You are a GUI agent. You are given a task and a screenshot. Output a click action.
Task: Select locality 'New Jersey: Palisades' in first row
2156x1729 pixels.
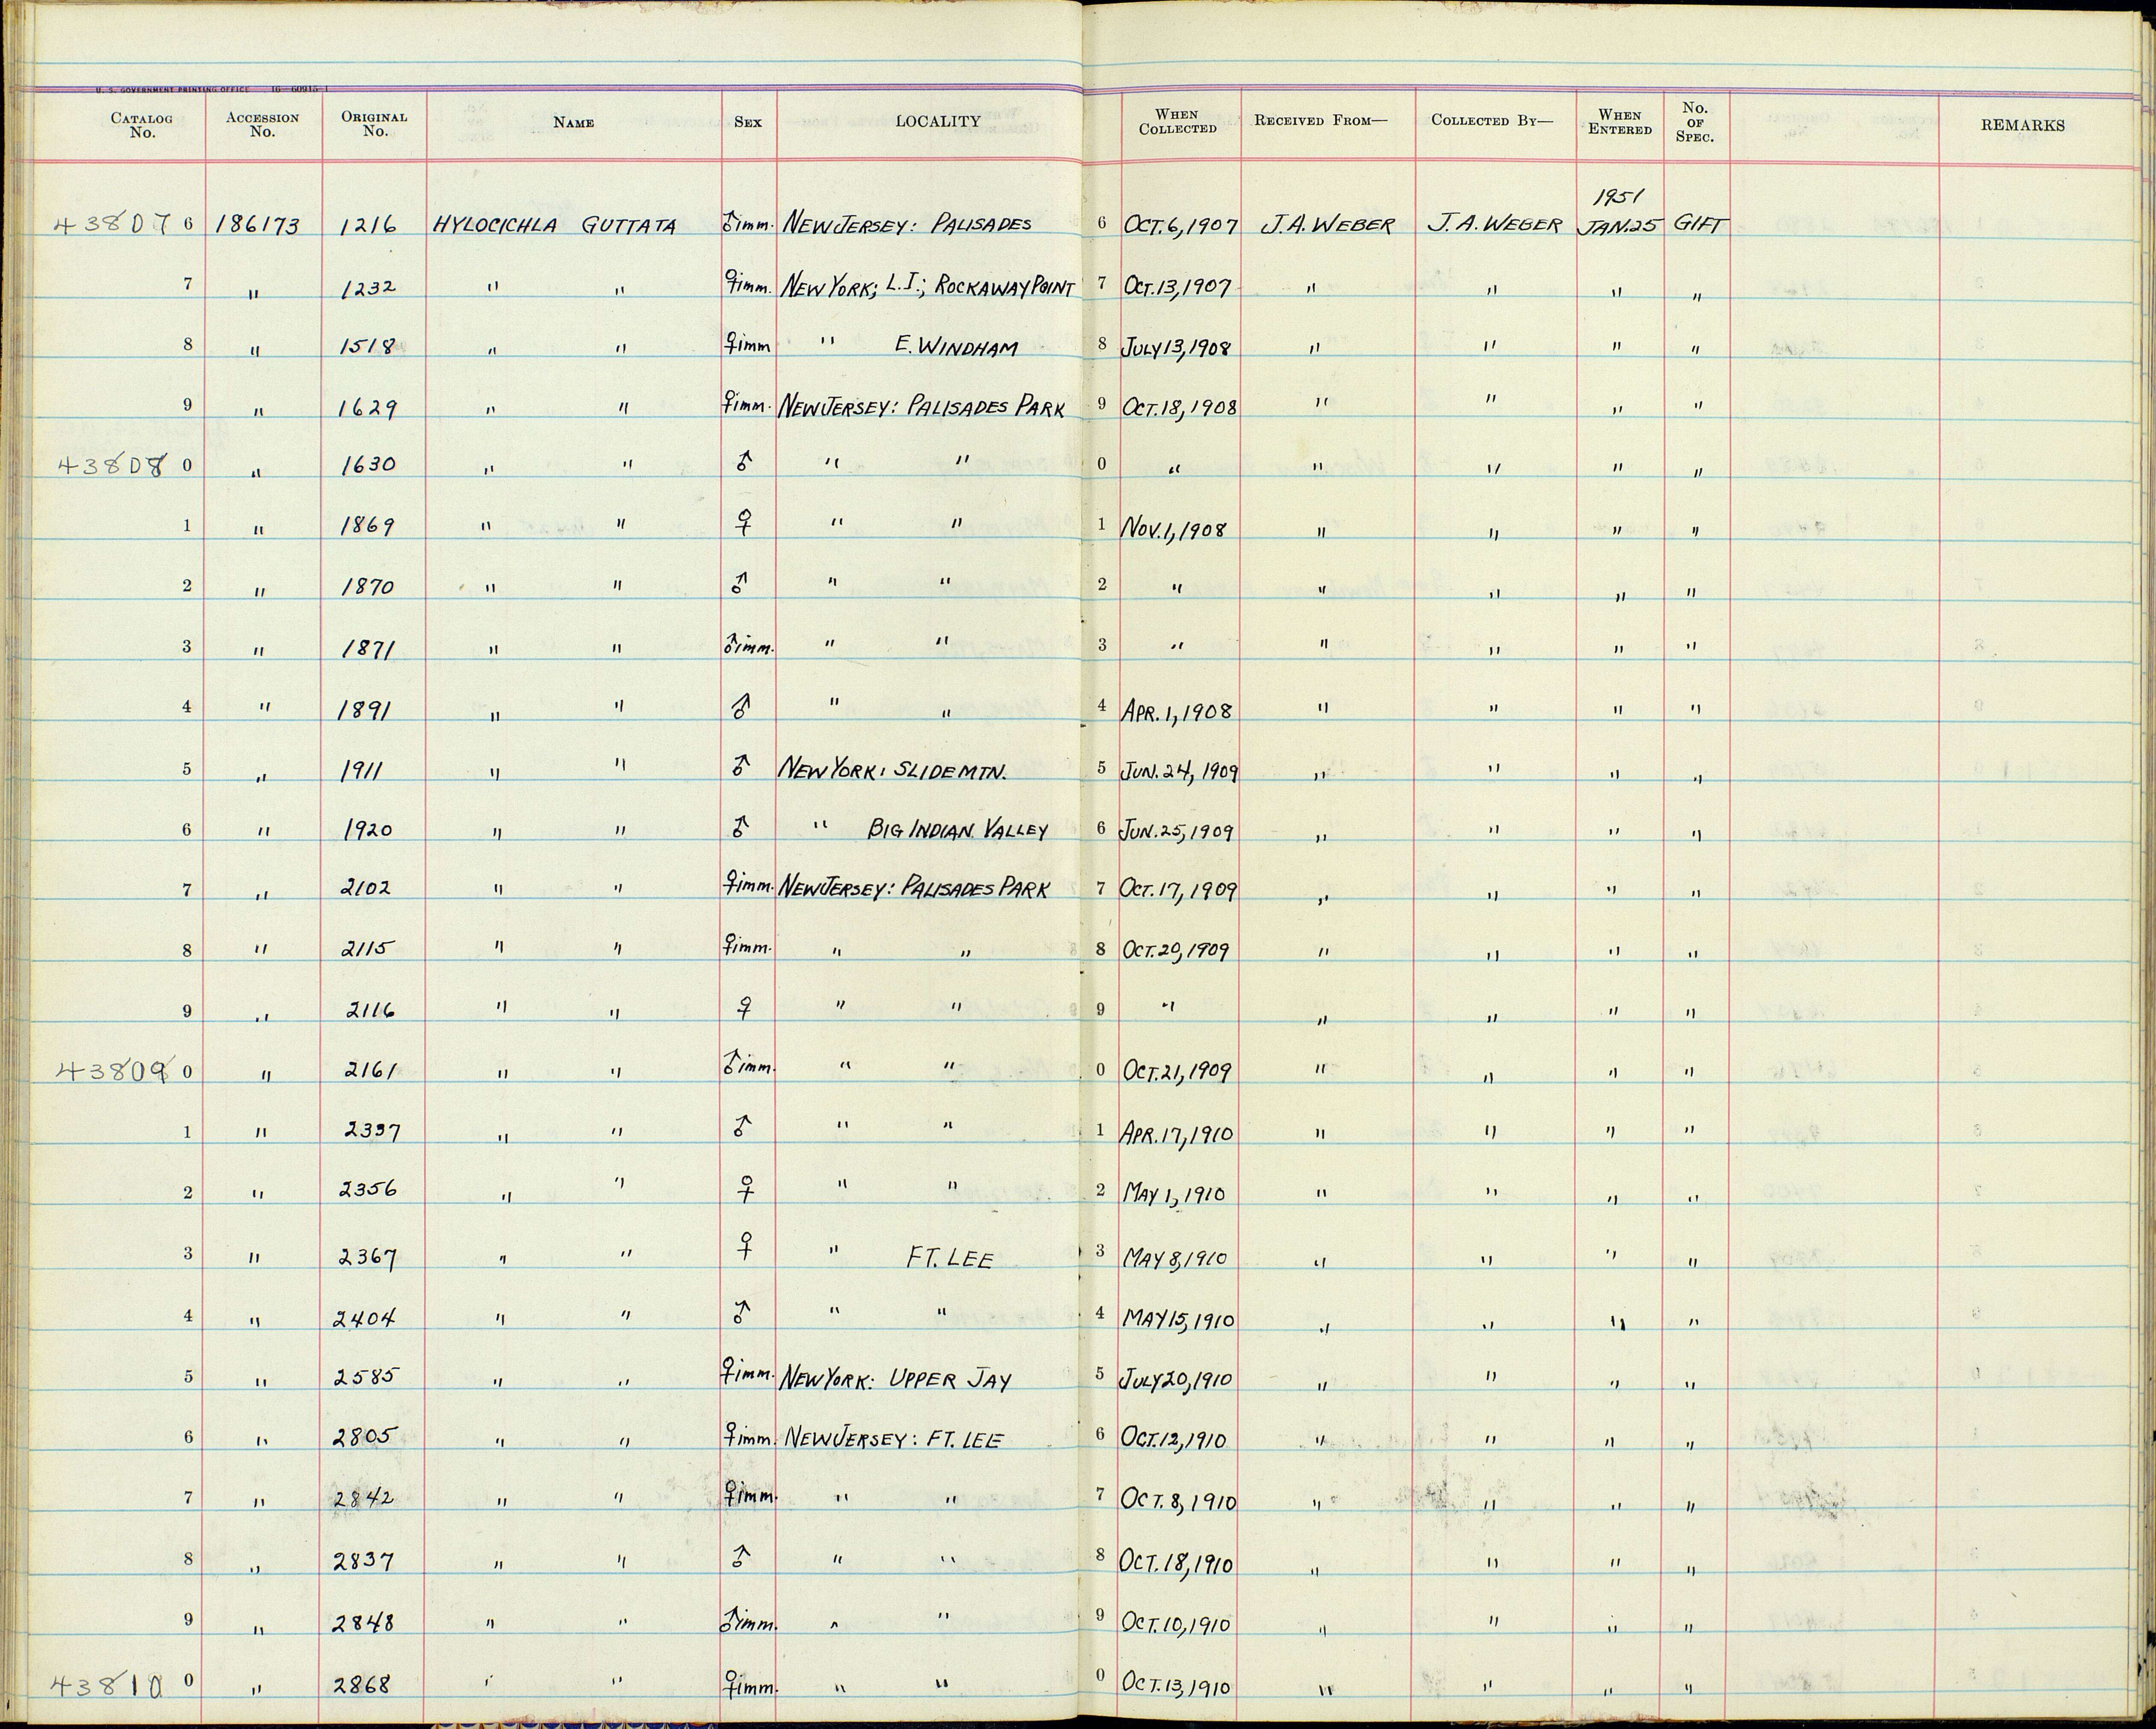point(907,225)
